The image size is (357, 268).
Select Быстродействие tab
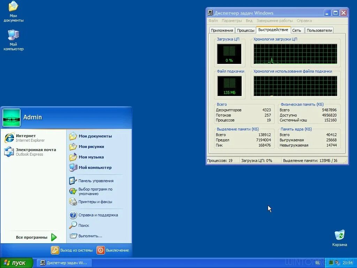tap(273, 30)
